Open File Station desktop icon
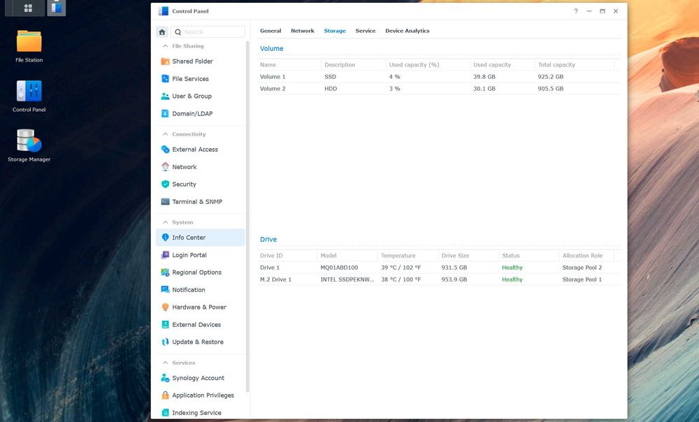The image size is (699, 422). pos(29,41)
